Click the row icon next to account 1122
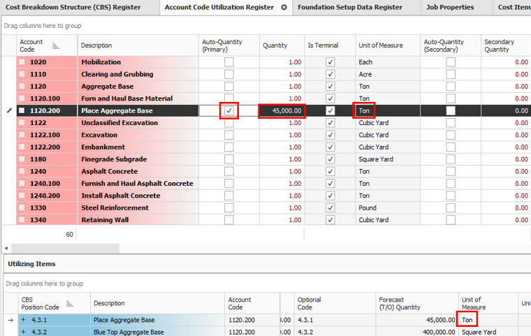 pyautogui.click(x=22, y=123)
